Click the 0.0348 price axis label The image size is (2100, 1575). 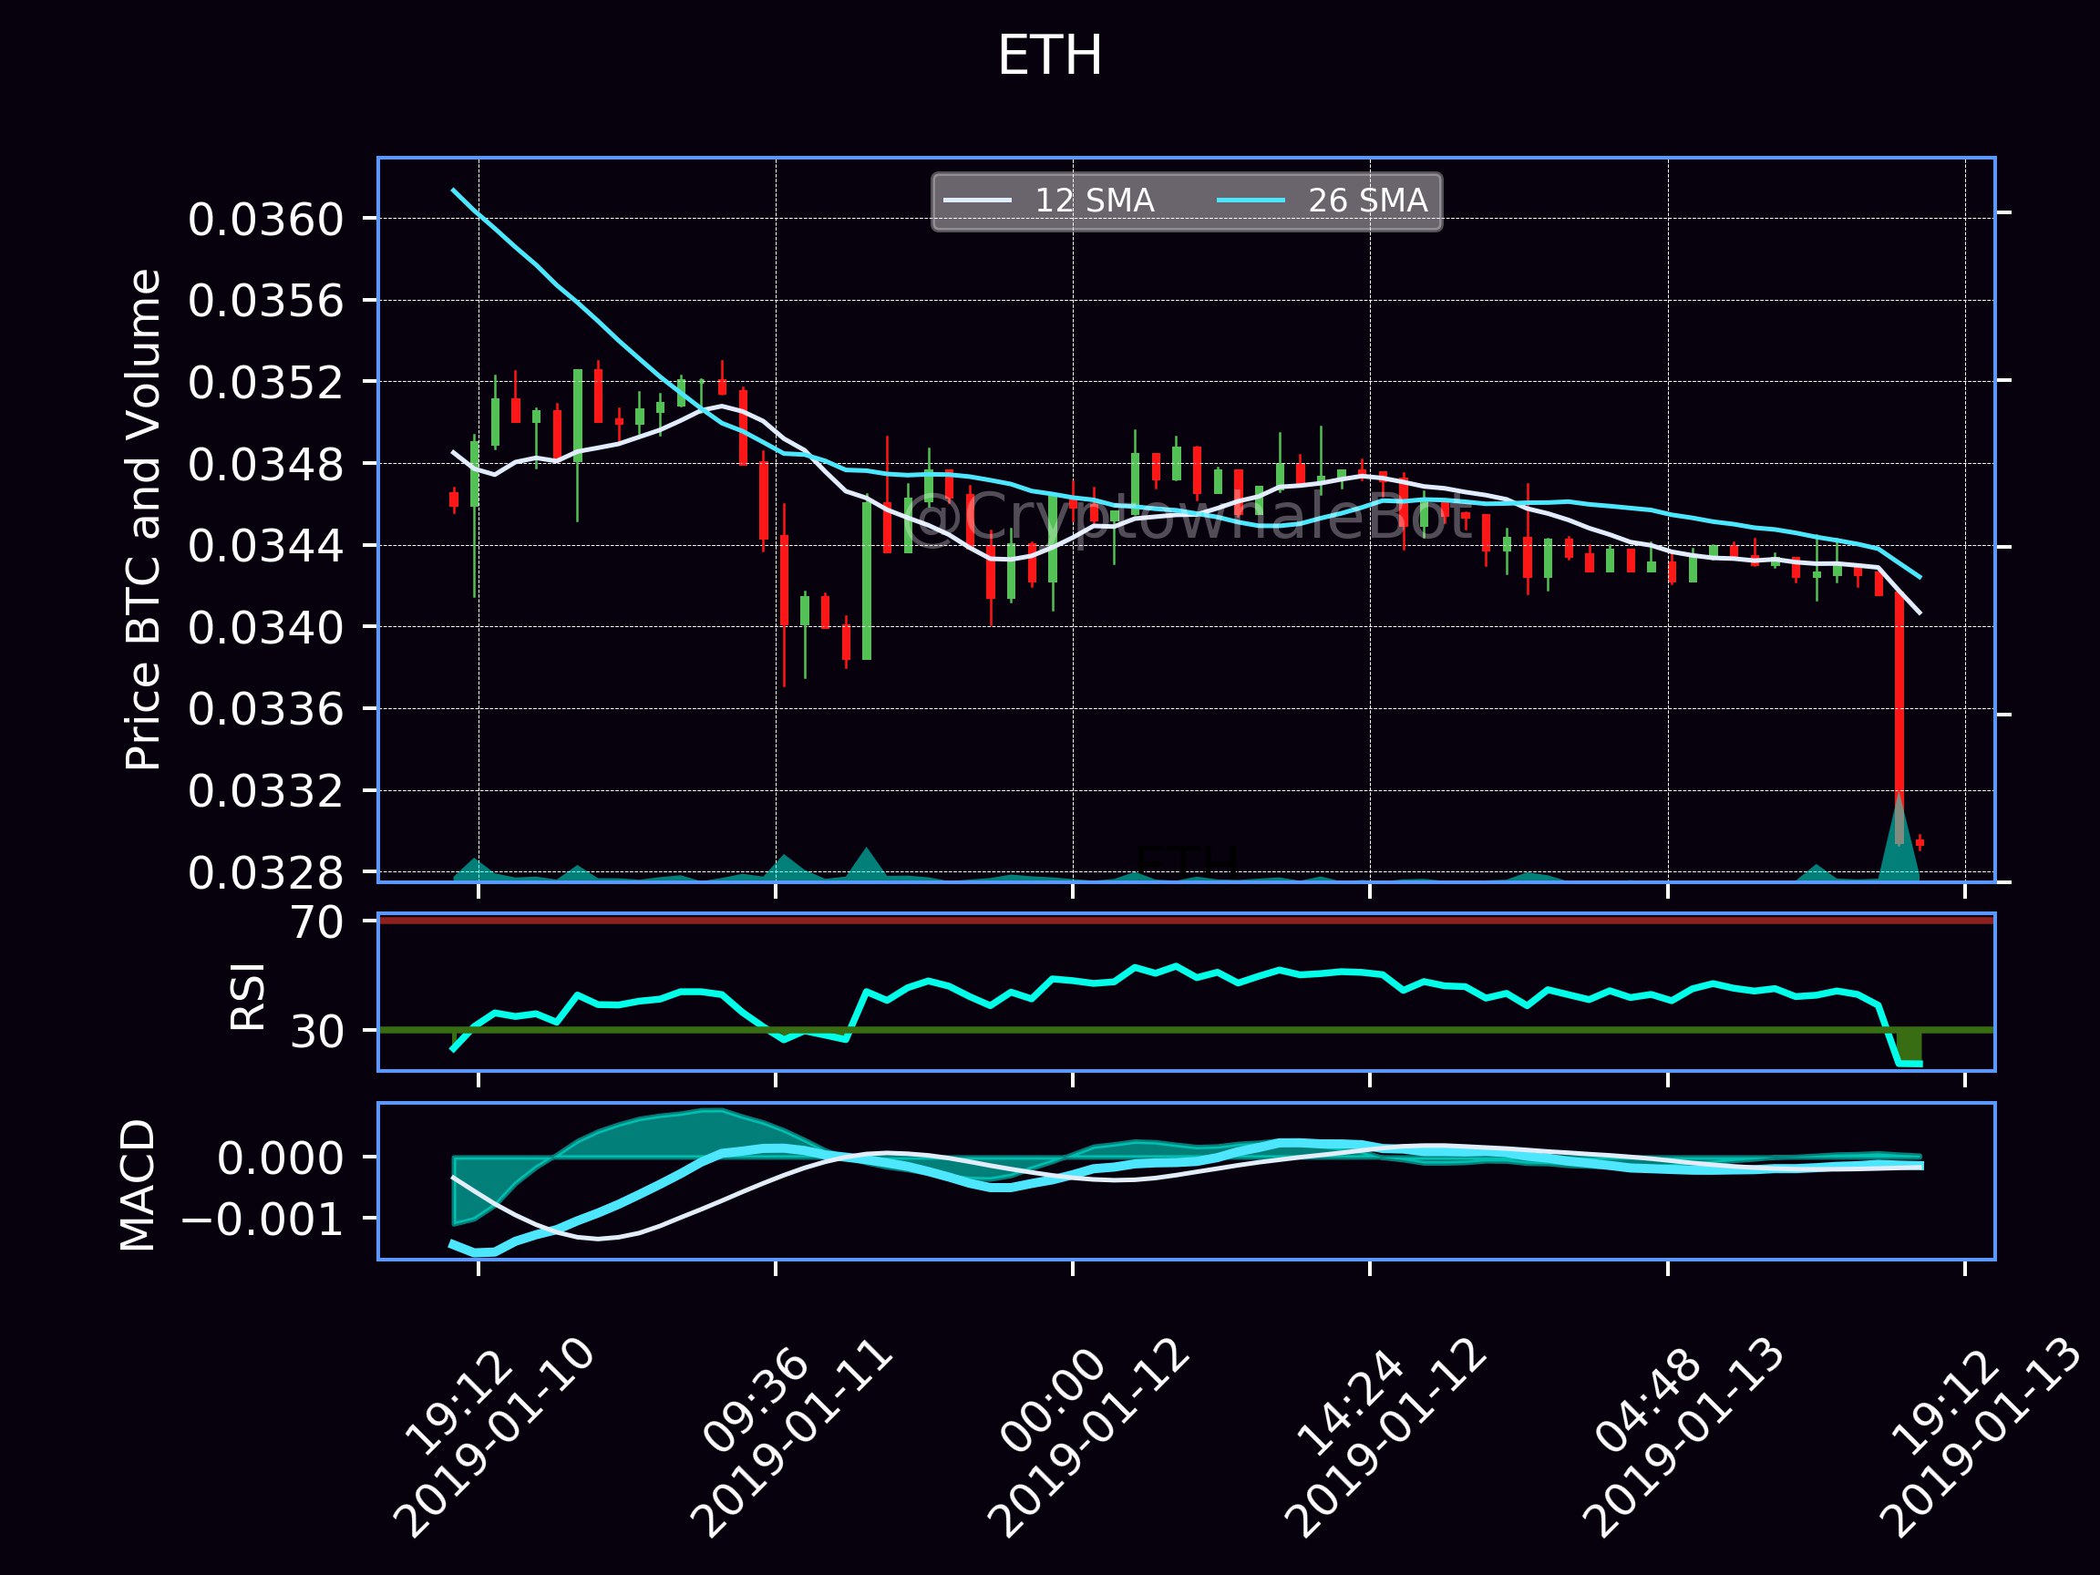pos(266,465)
